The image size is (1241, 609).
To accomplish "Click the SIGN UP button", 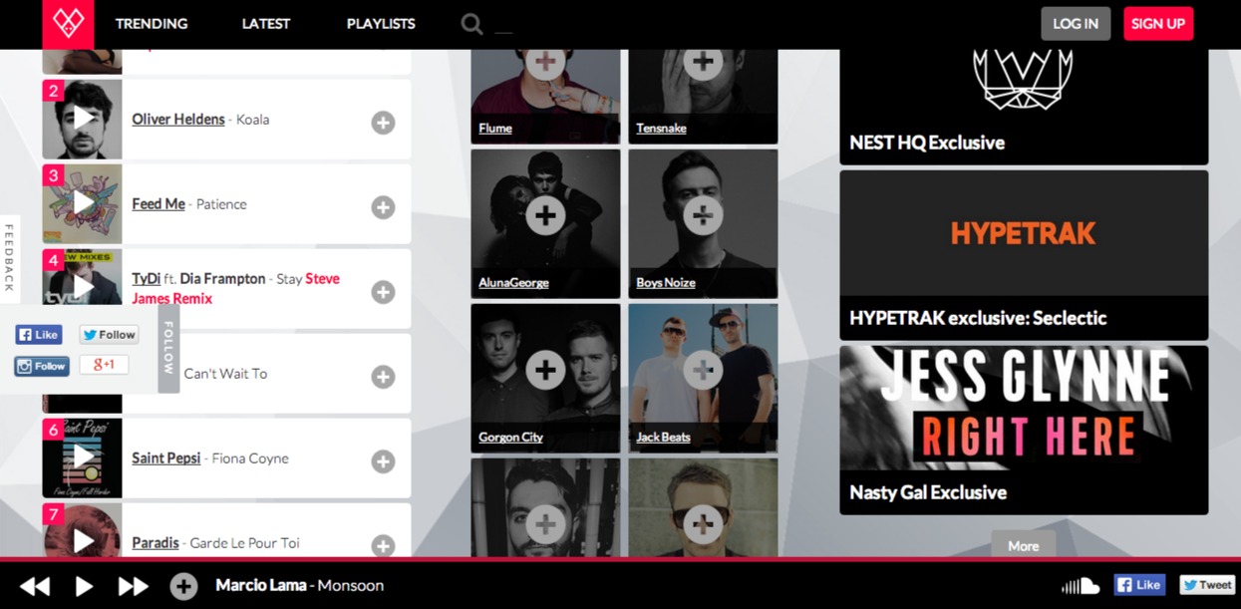I will click(x=1158, y=24).
